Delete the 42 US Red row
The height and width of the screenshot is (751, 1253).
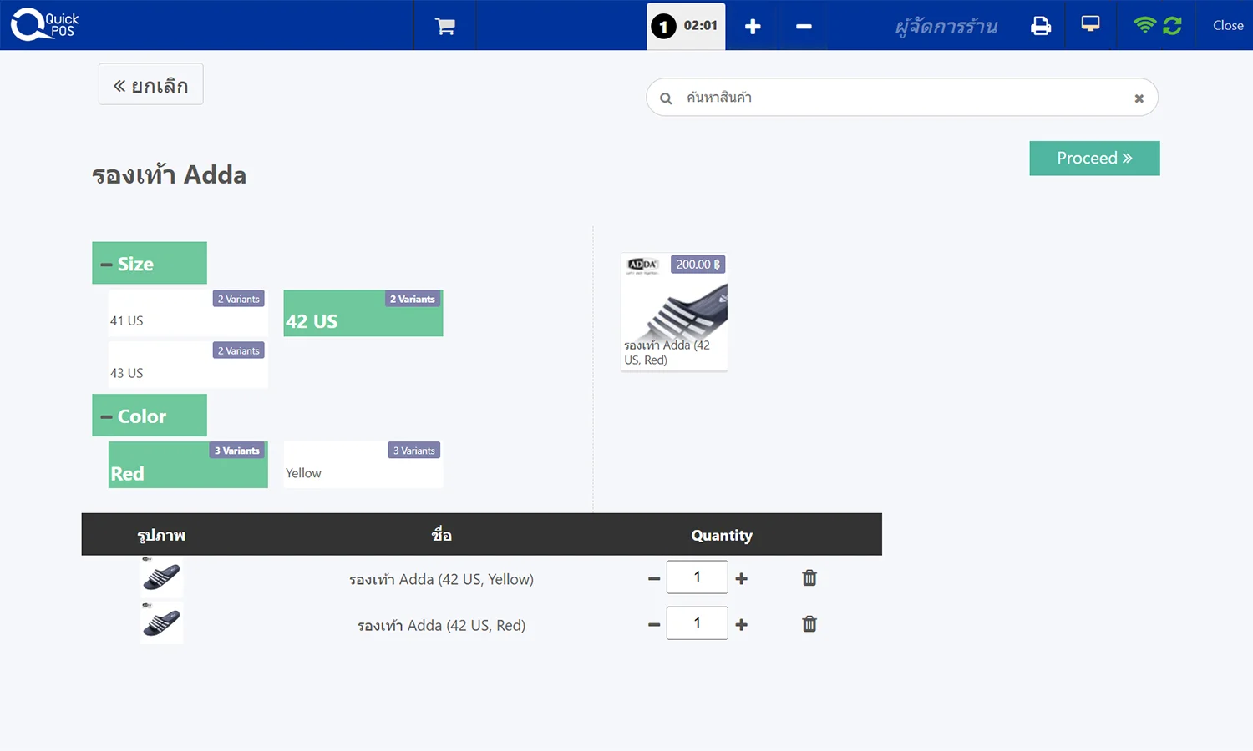pyautogui.click(x=809, y=623)
